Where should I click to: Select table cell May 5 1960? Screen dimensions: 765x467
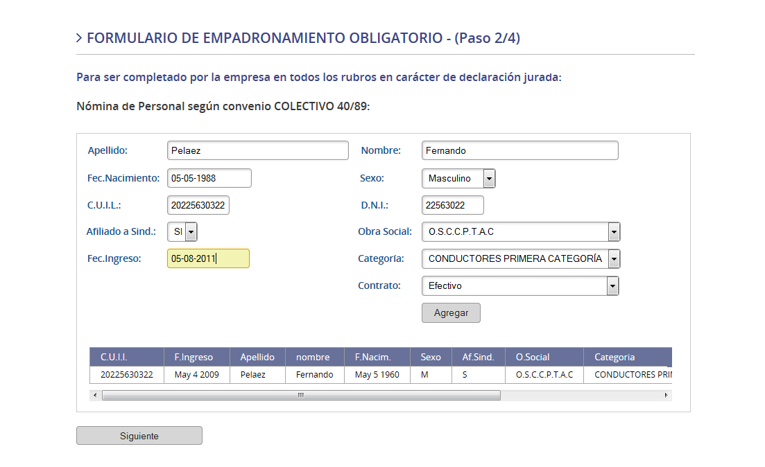[377, 375]
